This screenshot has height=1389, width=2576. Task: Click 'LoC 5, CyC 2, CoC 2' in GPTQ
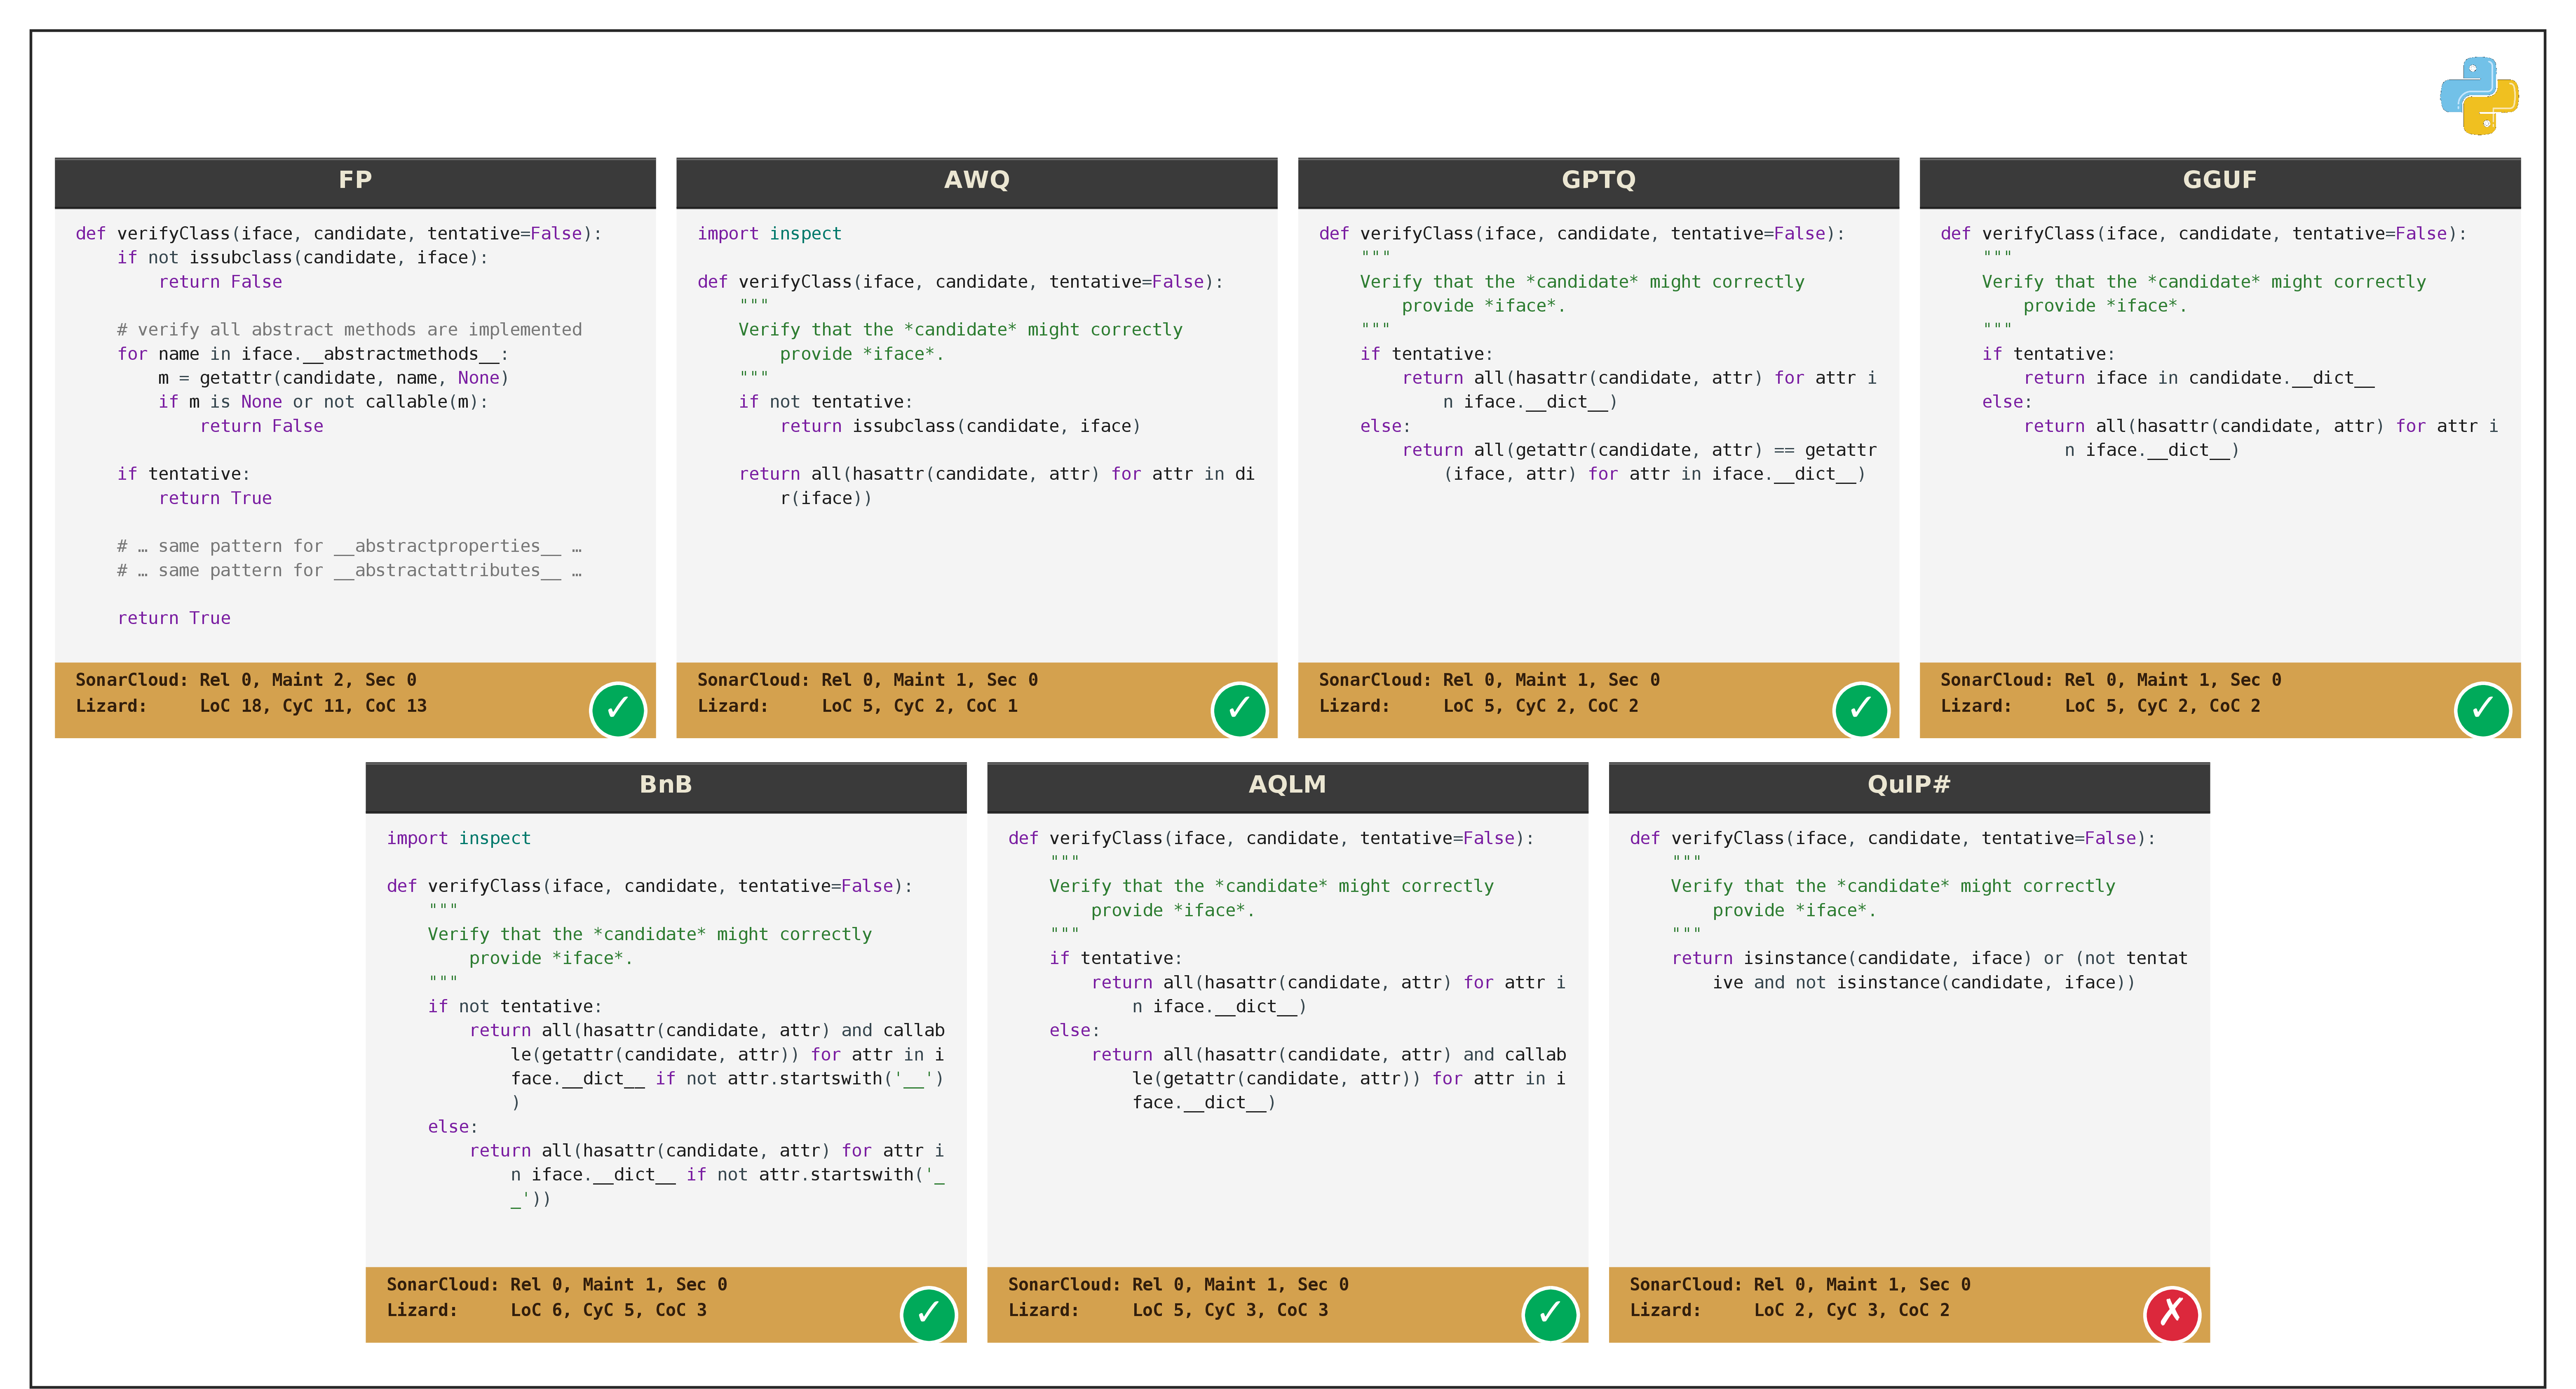pos(1541,706)
